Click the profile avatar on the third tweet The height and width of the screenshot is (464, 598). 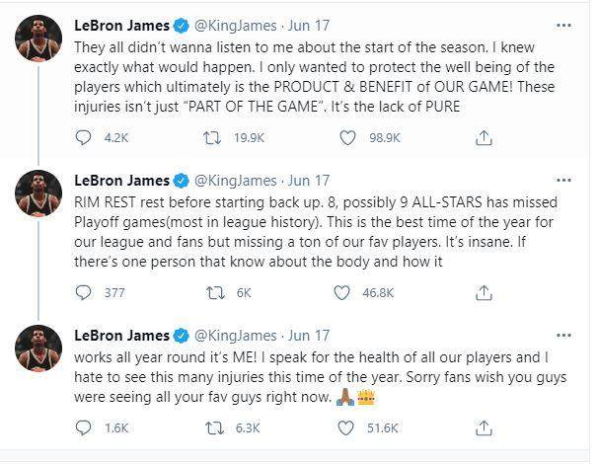pyautogui.click(x=38, y=348)
